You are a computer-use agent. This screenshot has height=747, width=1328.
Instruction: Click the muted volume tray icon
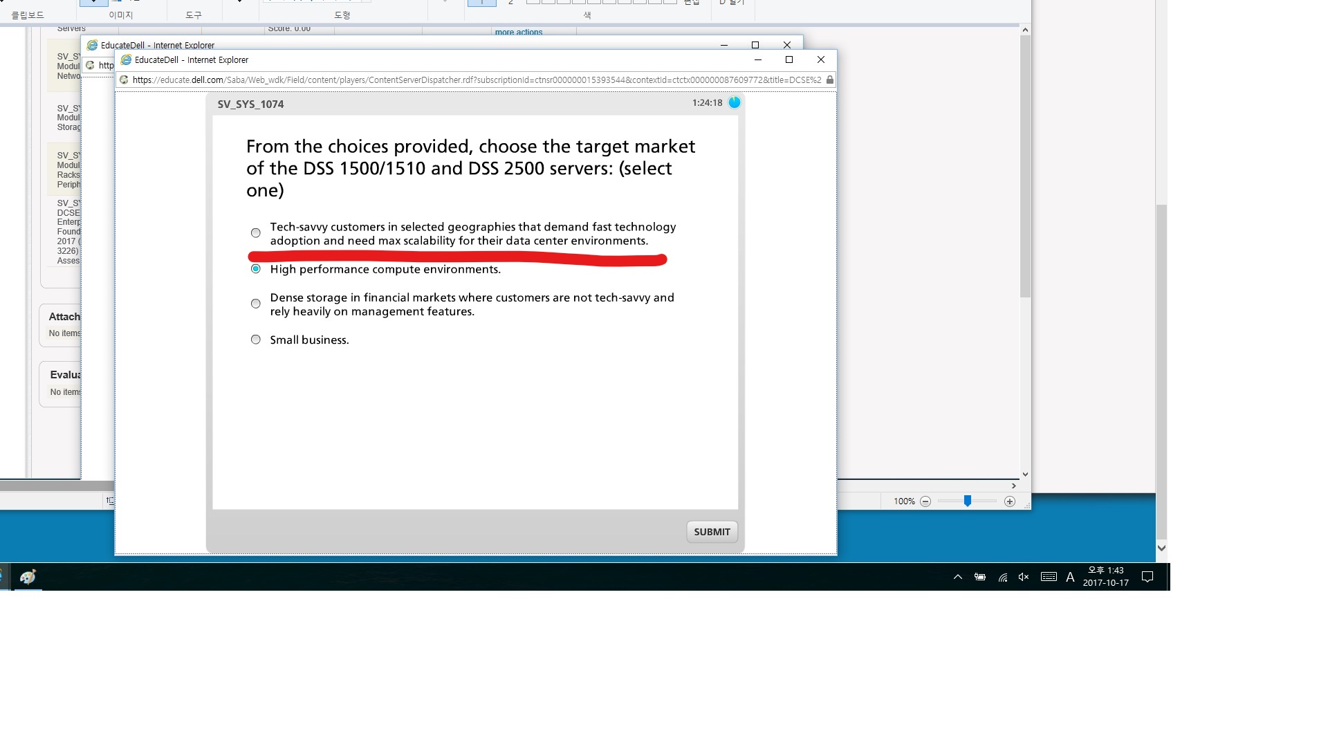pyautogui.click(x=1024, y=577)
